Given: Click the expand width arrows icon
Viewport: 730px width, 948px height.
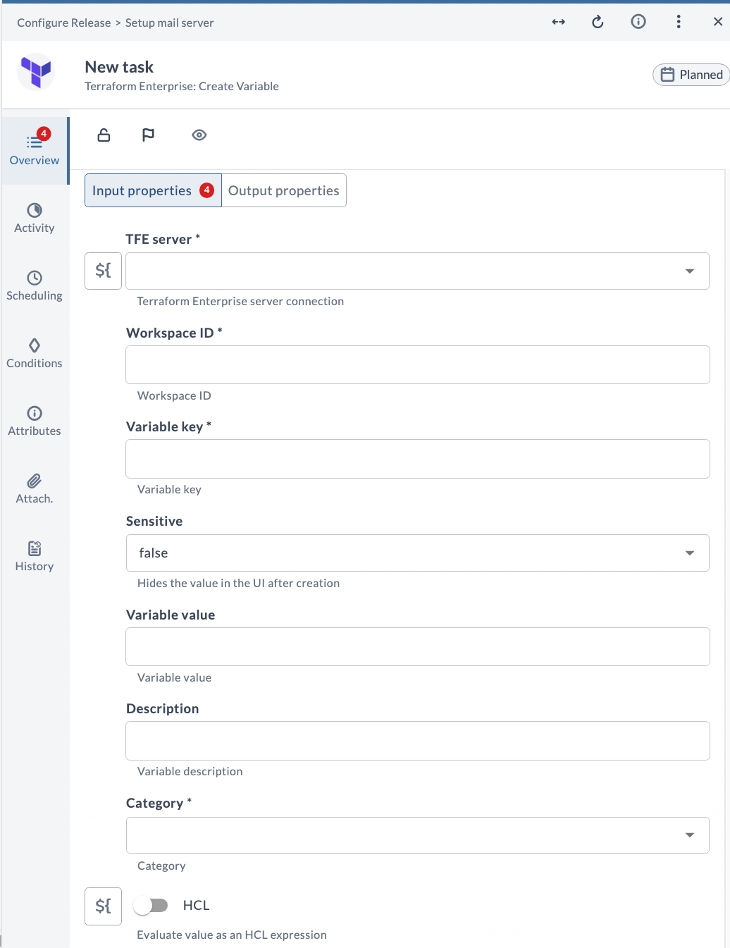Looking at the screenshot, I should (559, 22).
